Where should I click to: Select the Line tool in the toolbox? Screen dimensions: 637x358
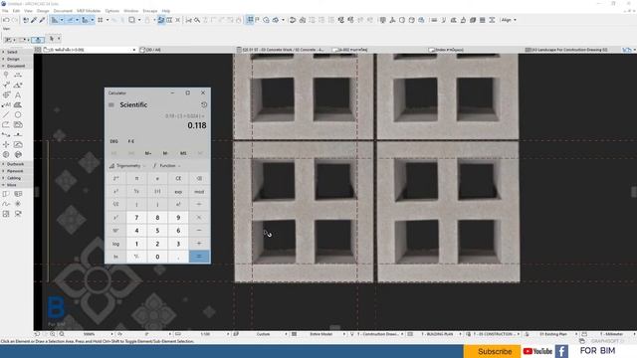[x=6, y=115]
